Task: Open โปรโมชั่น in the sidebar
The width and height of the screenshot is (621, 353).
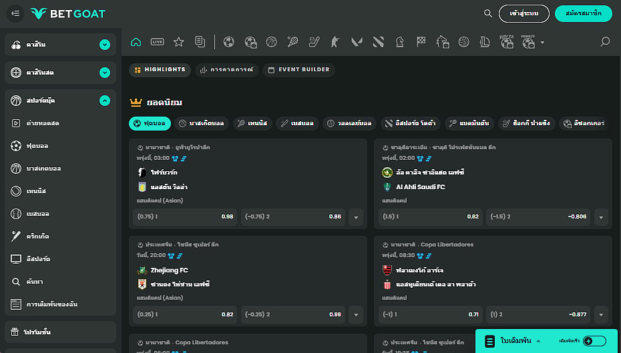Action: coord(60,332)
